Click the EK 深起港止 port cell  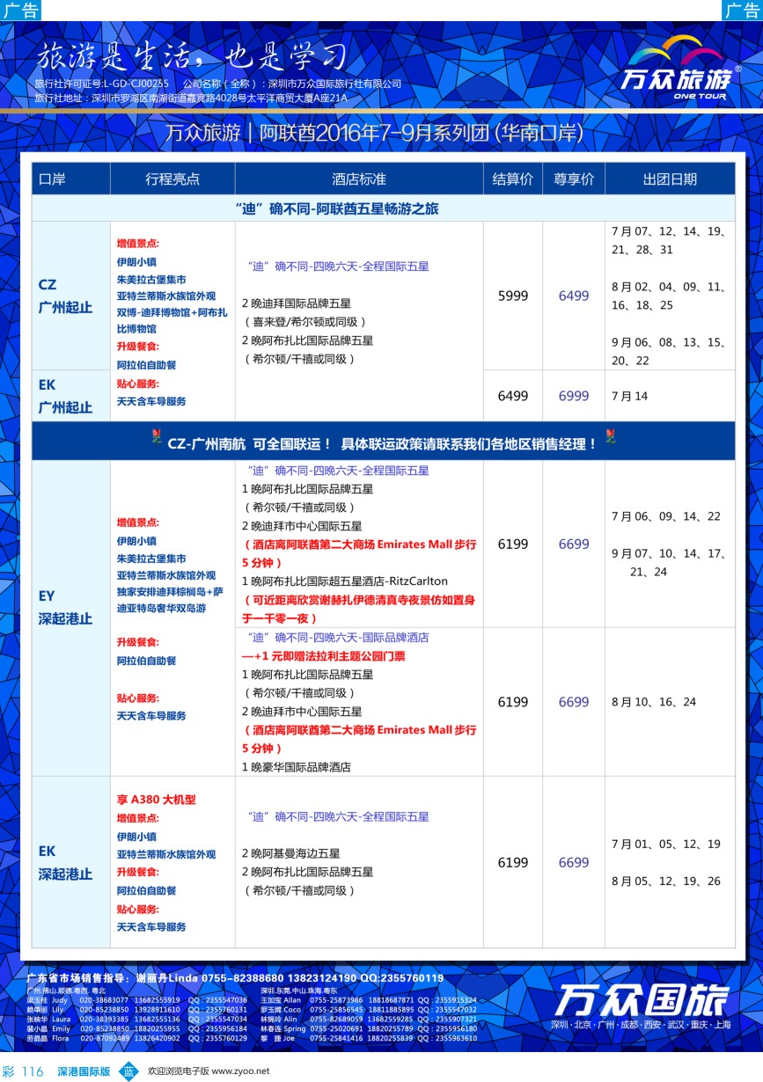[71, 862]
